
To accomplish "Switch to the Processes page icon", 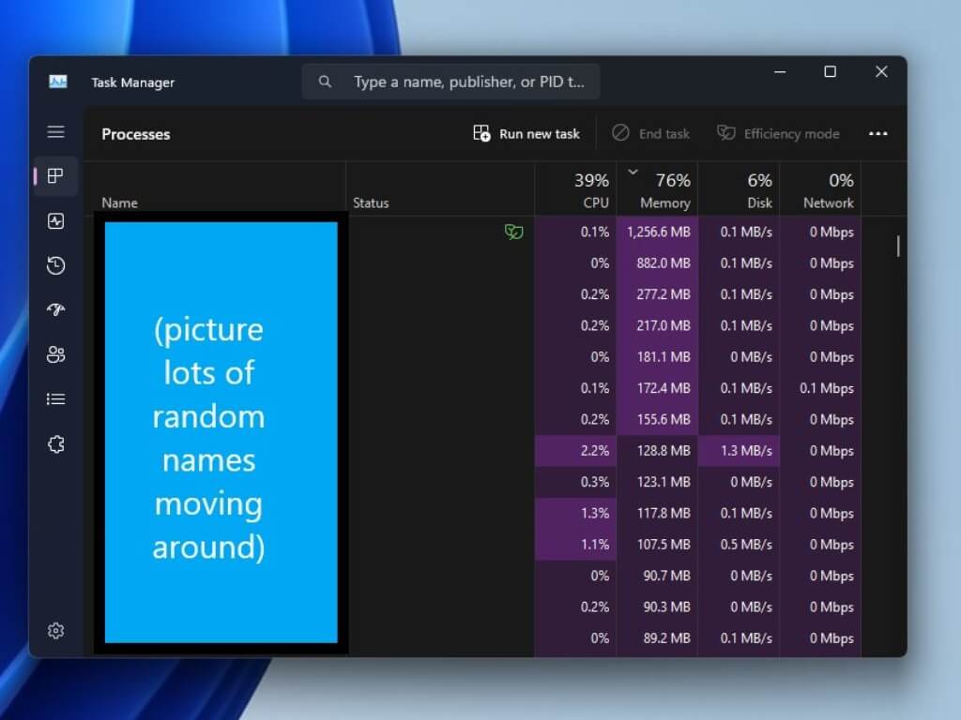I will [55, 176].
